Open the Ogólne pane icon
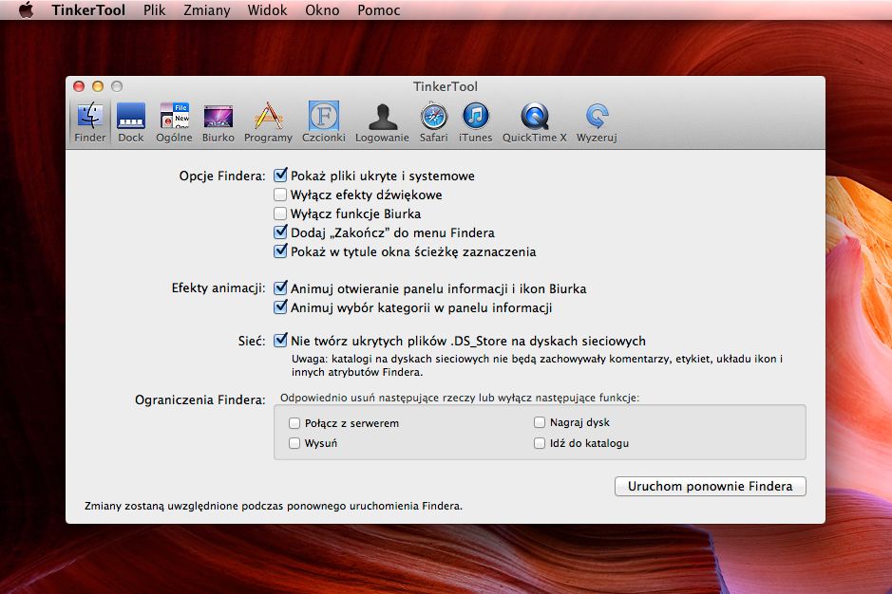 tap(174, 121)
